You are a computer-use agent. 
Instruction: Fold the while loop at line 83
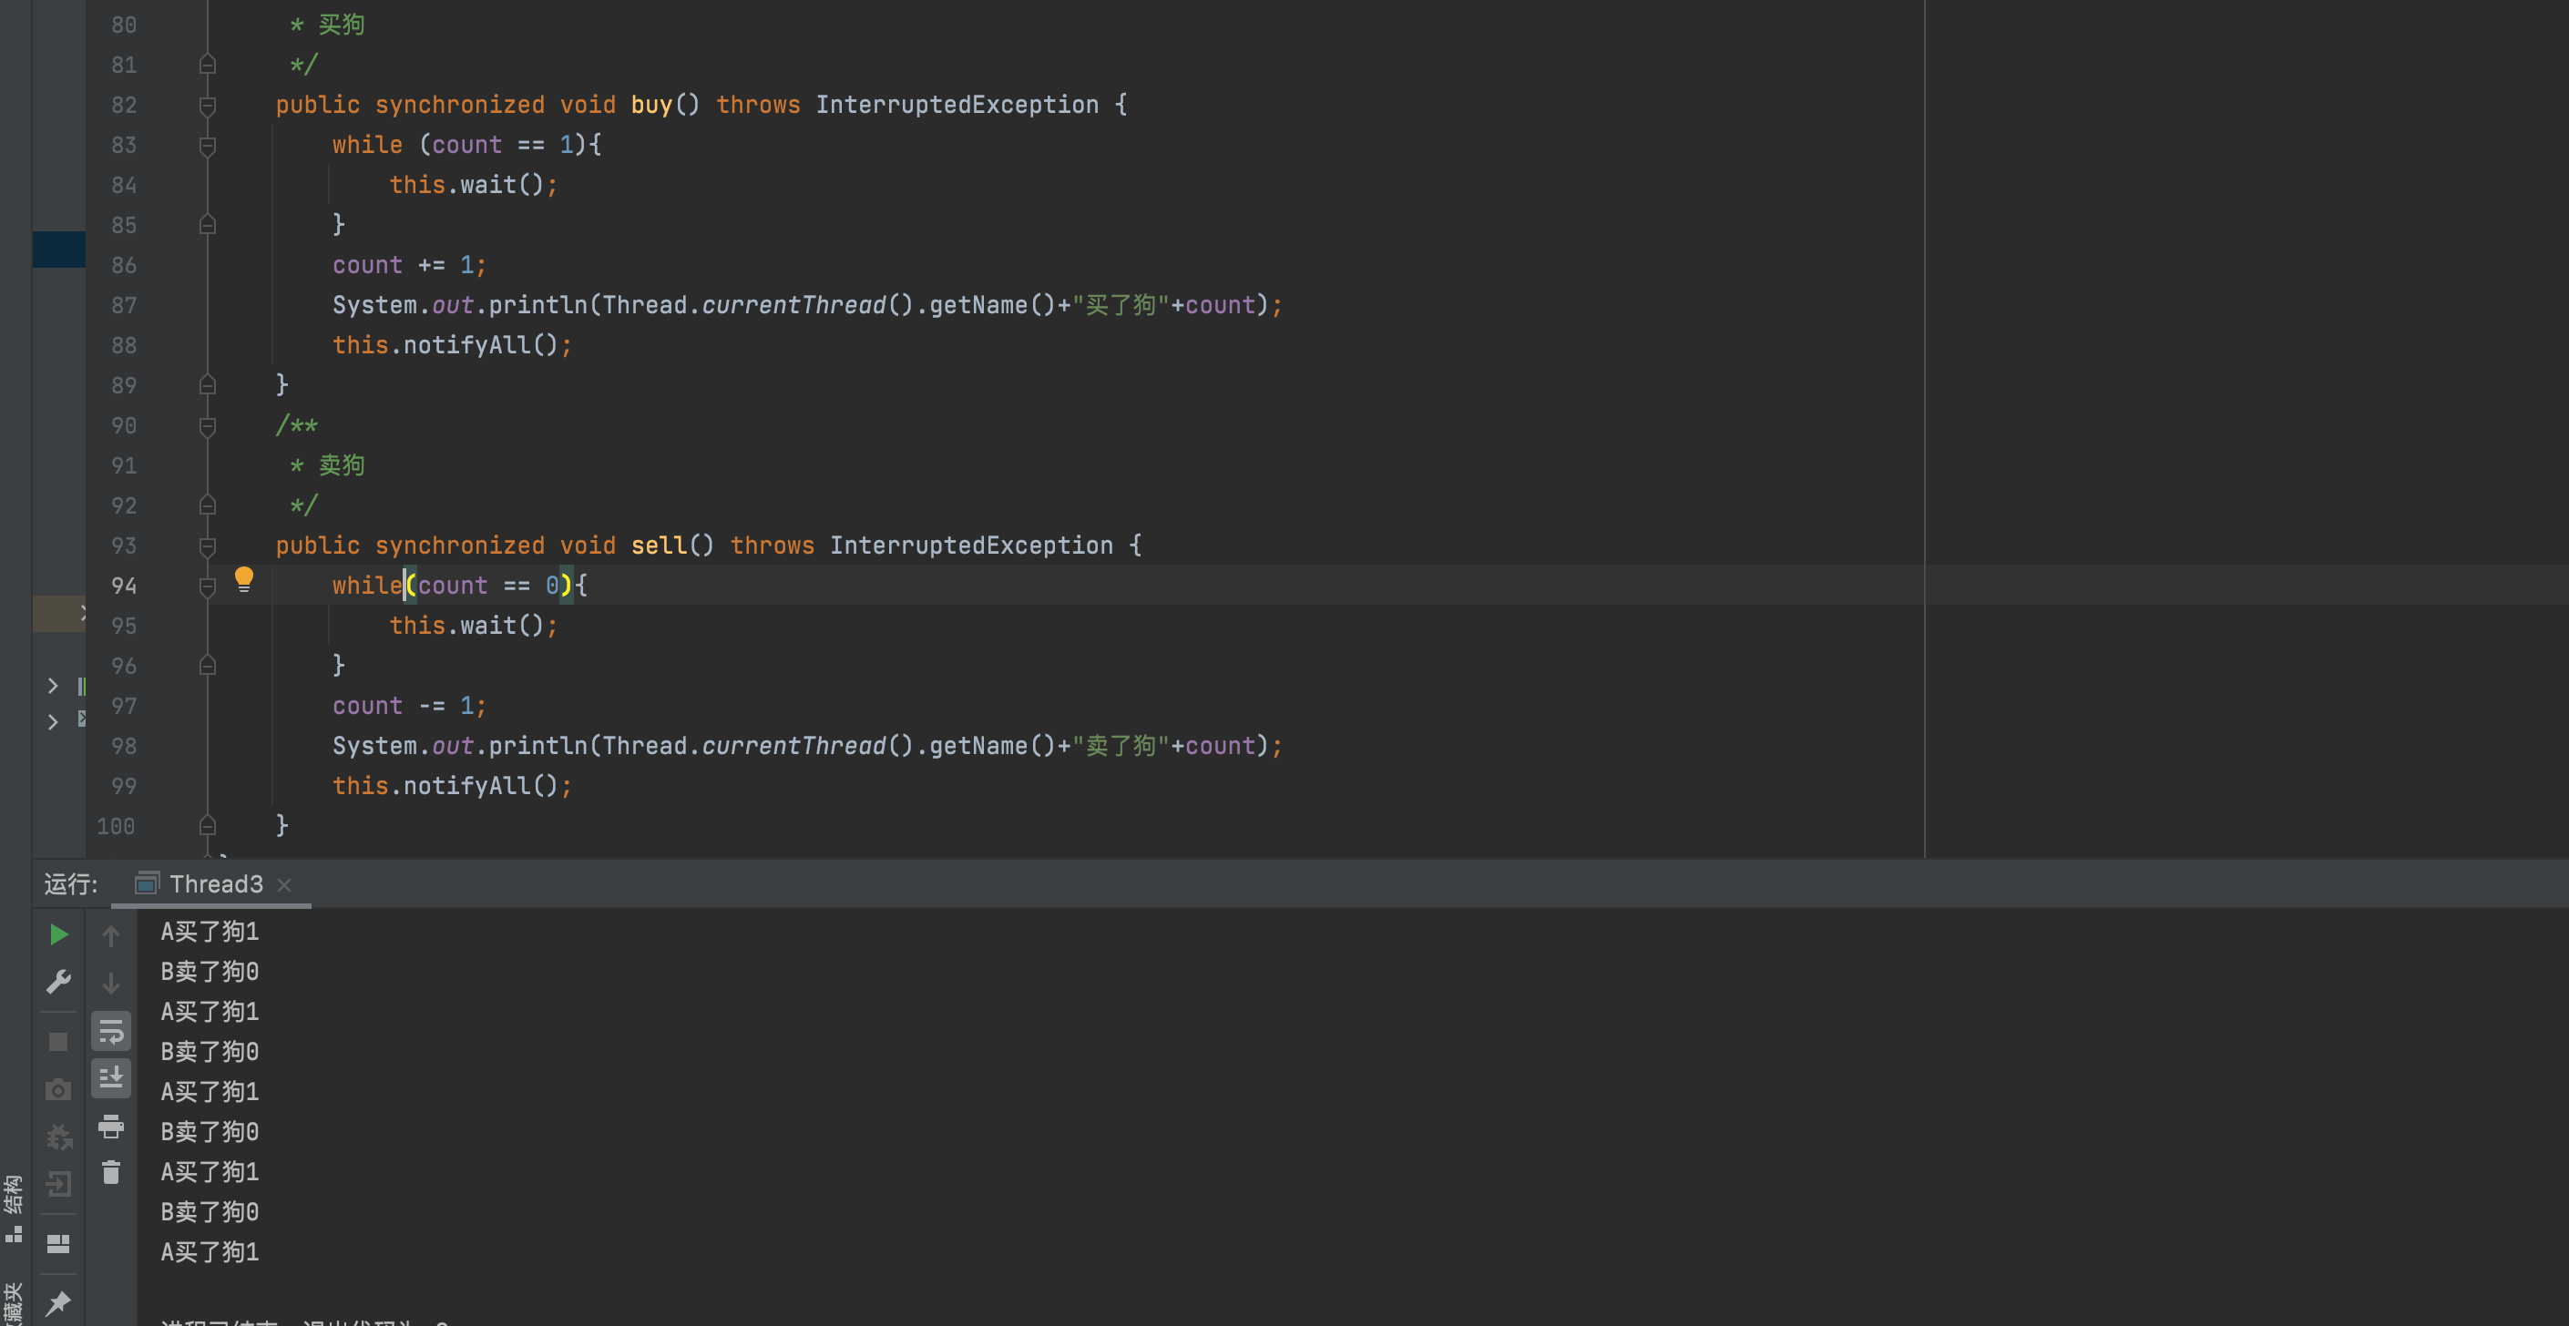point(208,147)
